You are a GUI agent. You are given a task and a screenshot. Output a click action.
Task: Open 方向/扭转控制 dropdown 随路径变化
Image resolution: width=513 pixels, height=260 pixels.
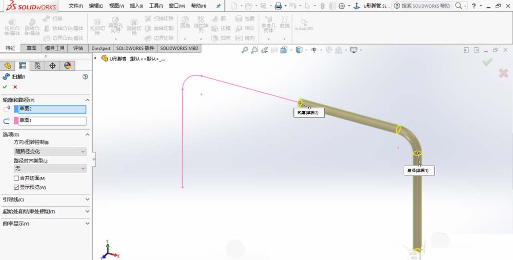(50, 151)
